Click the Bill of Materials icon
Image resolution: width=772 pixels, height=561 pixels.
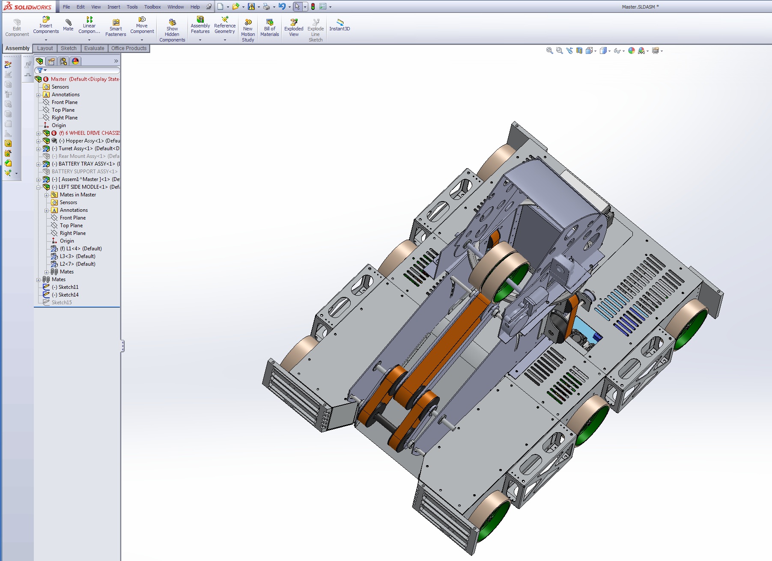tap(269, 25)
